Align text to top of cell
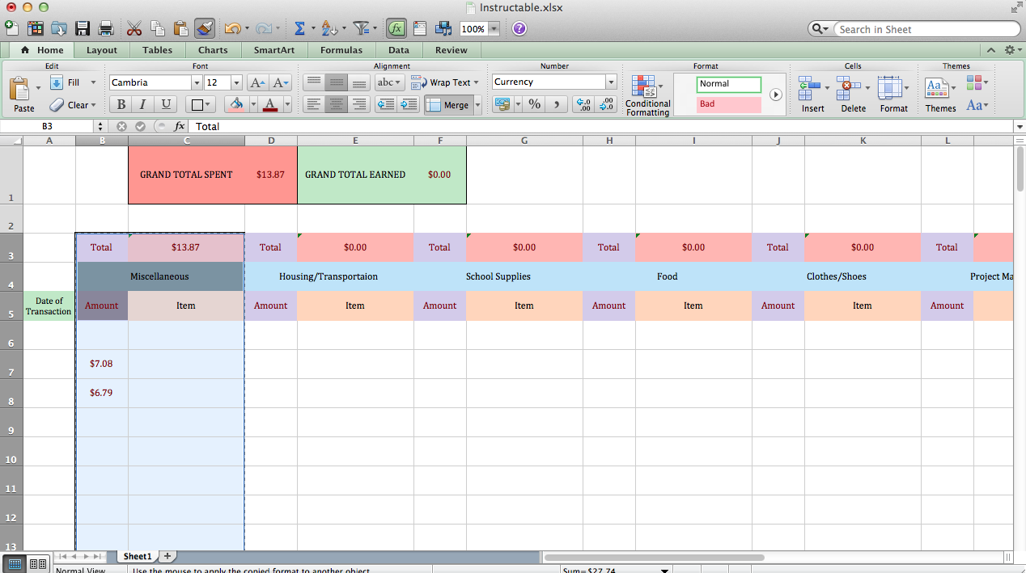1026x573 pixels. pyautogui.click(x=314, y=82)
